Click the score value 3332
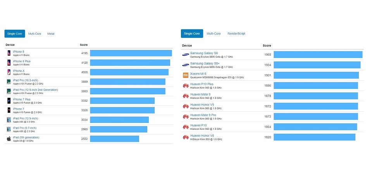This screenshot has width=372, height=182. (x=84, y=101)
